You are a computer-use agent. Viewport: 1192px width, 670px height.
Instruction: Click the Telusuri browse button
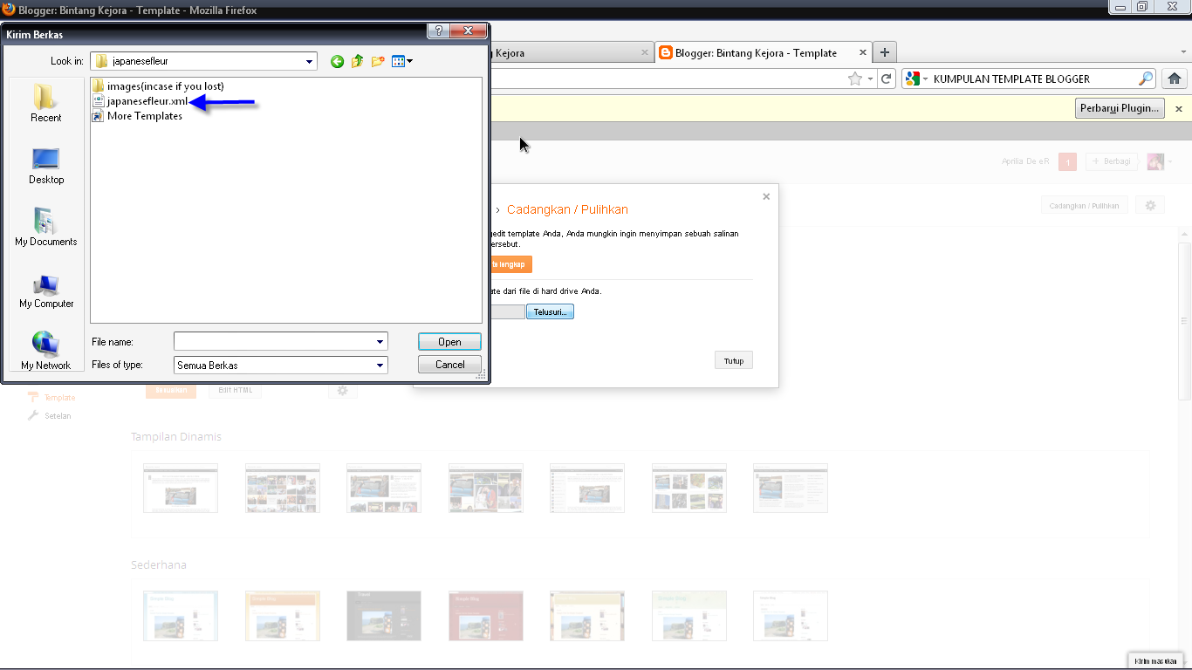(x=550, y=311)
